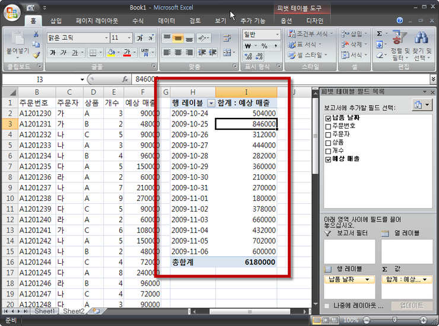Click the Cut scissors icon
The image size is (439, 326).
(36, 34)
